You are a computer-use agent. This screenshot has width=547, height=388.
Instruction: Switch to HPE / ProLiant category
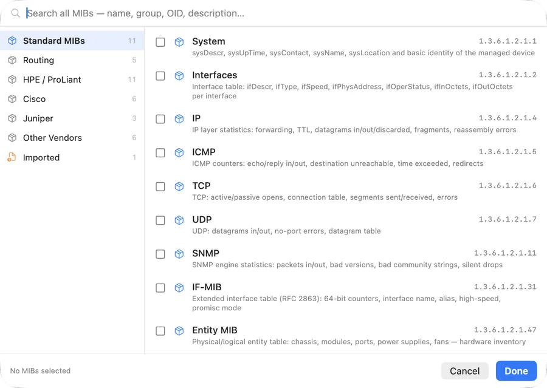[x=72, y=80]
